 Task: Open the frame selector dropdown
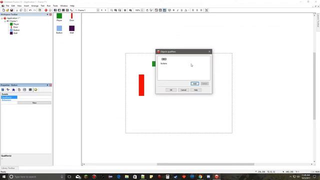tap(98, 10)
